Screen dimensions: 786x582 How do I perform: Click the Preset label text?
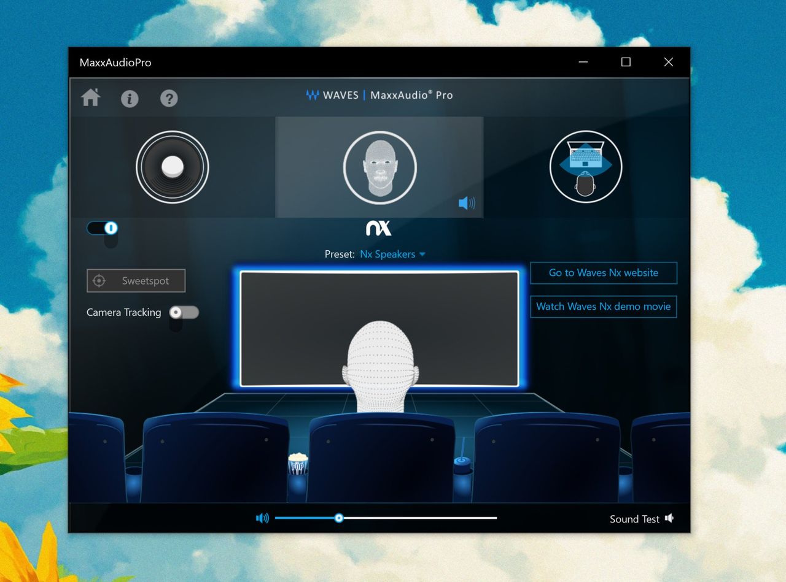(340, 254)
